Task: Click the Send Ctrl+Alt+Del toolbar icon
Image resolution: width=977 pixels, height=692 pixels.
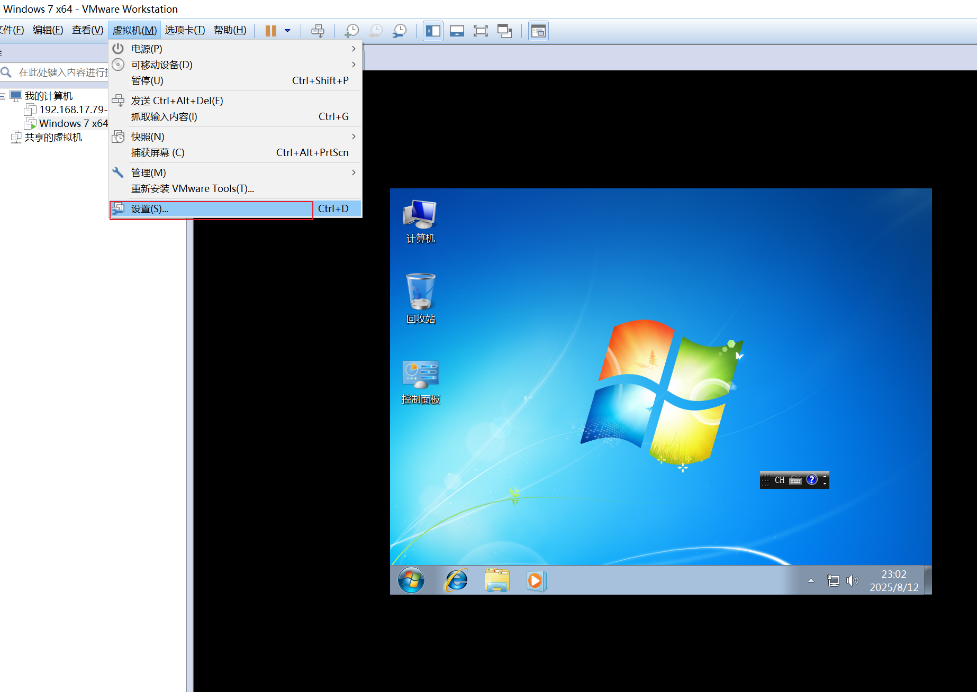Action: [318, 31]
